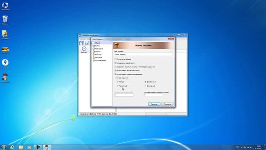Click the language indicator in the tray
The image size is (266, 150).
tap(237, 147)
